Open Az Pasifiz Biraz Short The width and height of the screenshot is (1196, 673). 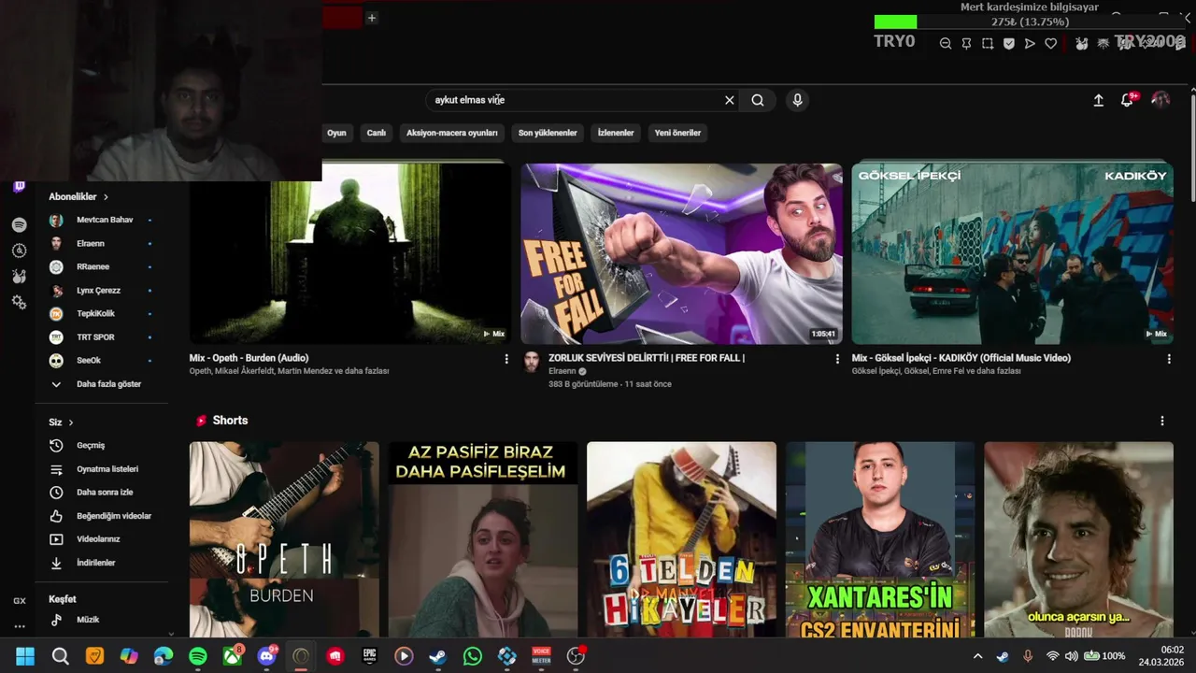(483, 539)
